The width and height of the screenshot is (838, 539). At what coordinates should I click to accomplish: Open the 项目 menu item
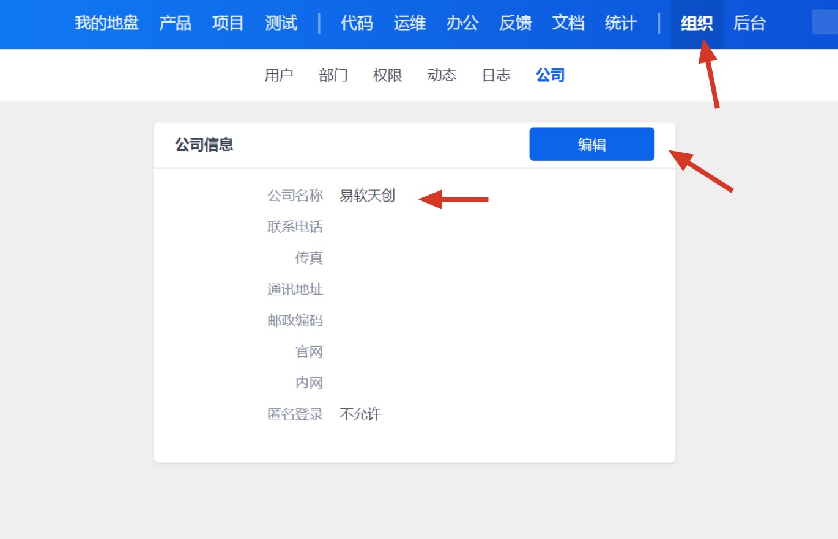(228, 23)
